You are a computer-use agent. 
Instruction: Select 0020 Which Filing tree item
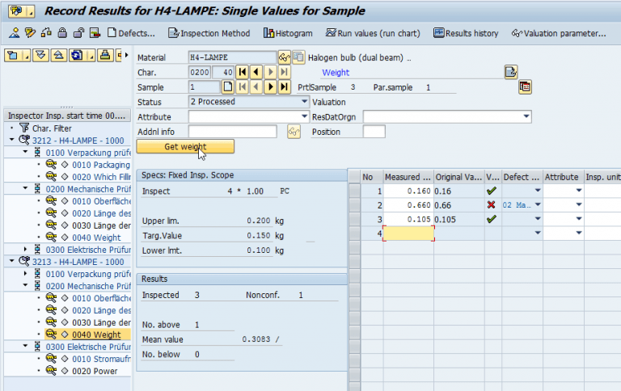click(101, 177)
